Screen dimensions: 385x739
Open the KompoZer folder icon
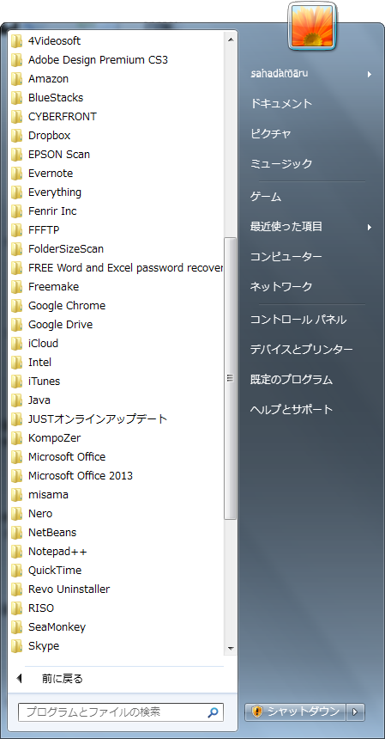[x=16, y=438]
